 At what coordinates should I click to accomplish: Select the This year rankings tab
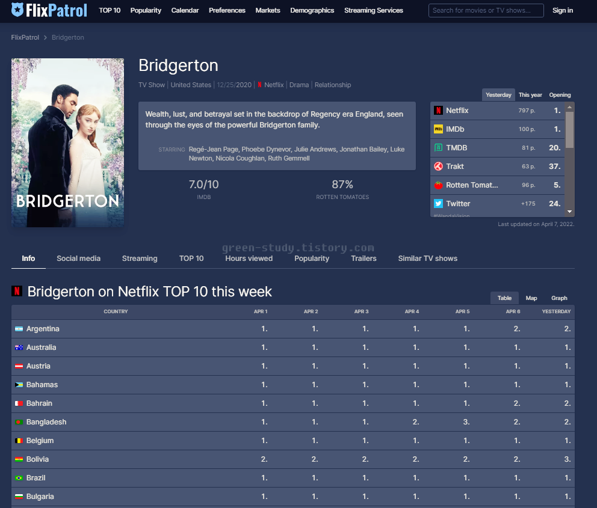tap(530, 94)
